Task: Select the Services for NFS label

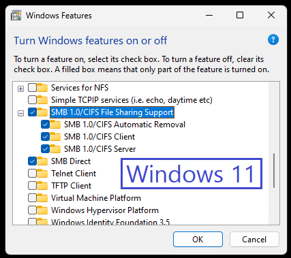Action: [x=80, y=88]
